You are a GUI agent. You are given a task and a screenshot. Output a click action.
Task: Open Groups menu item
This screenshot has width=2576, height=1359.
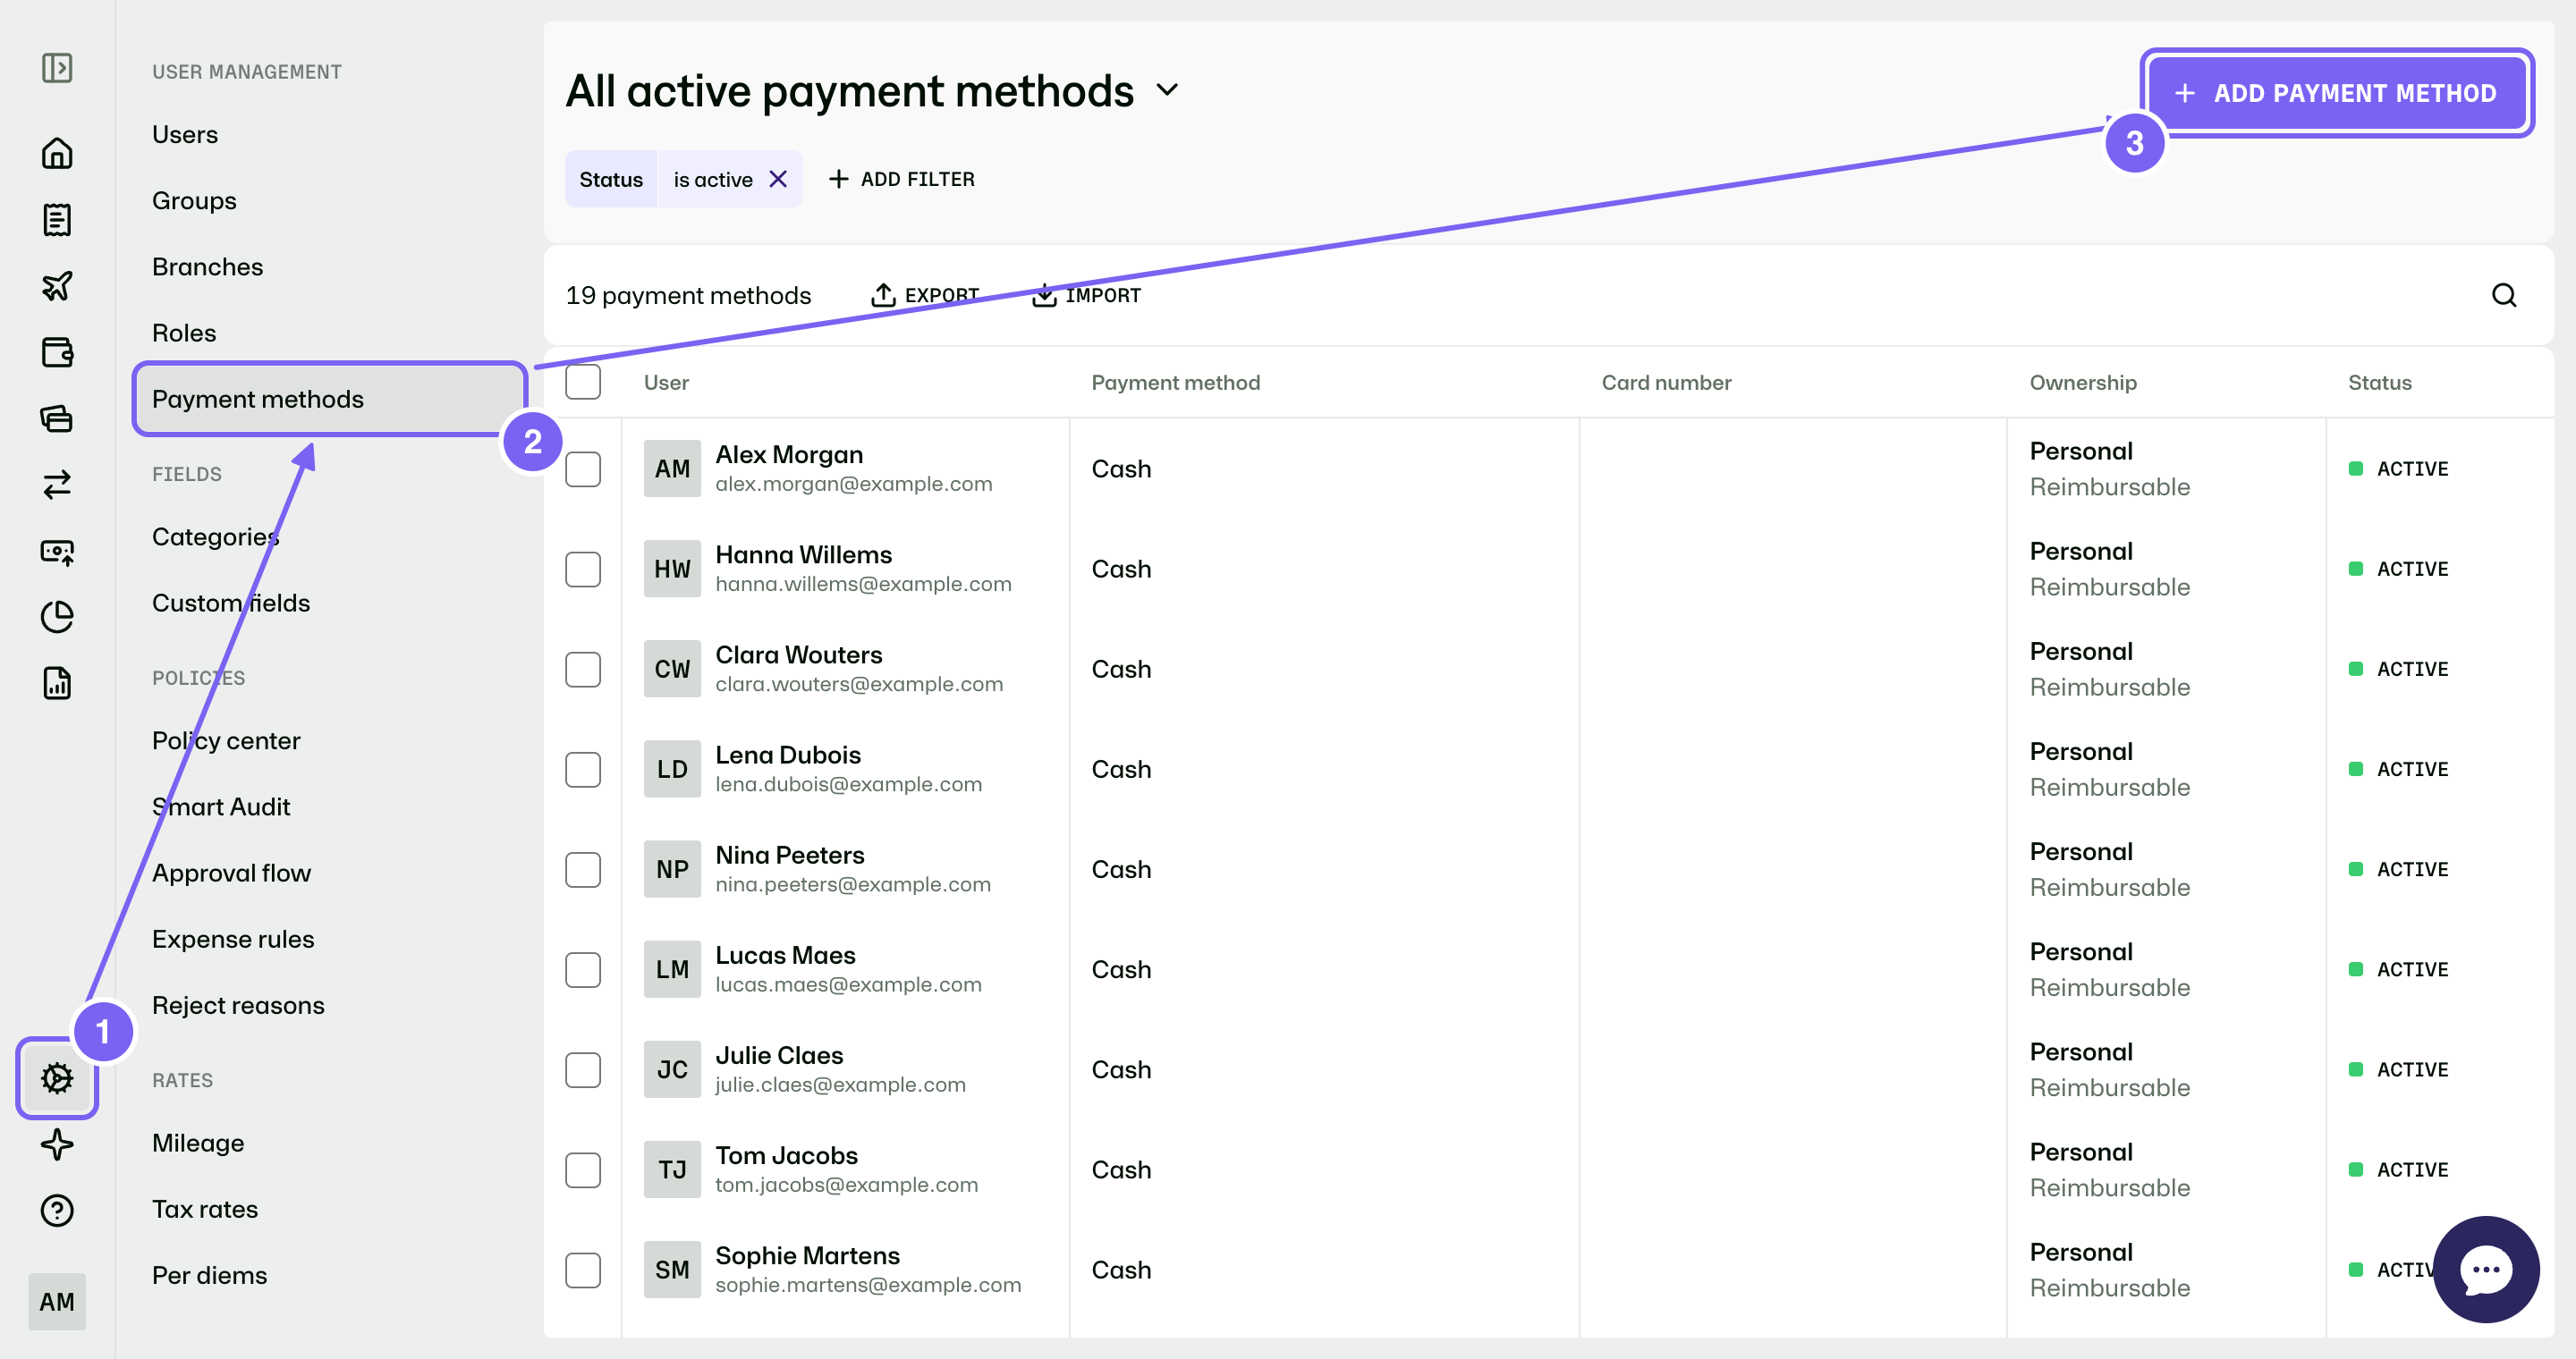pyautogui.click(x=194, y=200)
